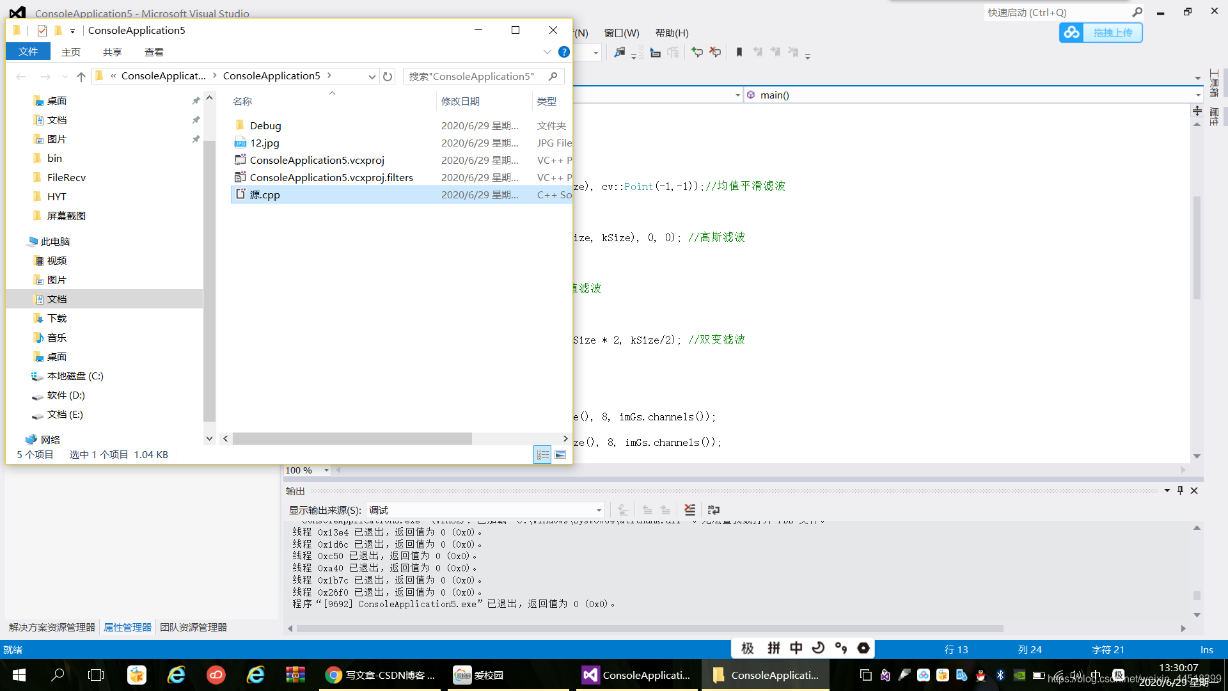Toggle word wrap in output panel
1228x691 pixels.
pos(714,510)
